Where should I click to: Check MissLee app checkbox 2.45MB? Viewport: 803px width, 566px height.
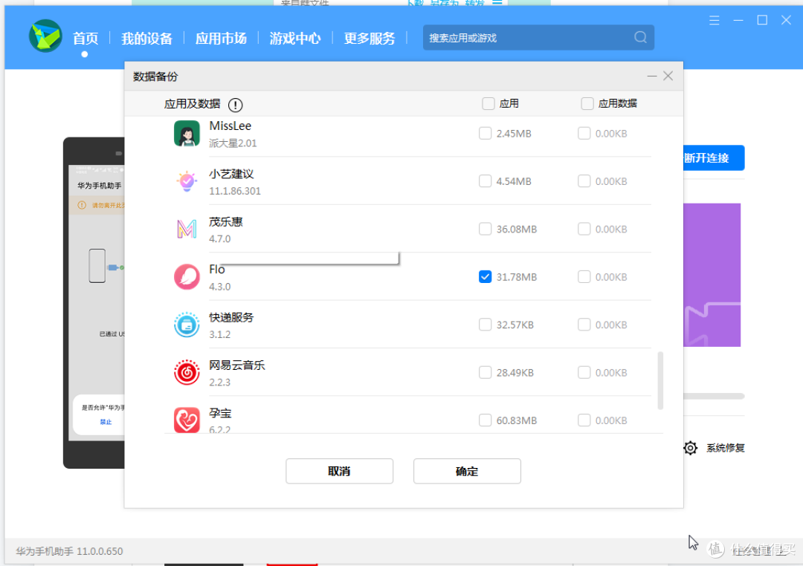(485, 134)
